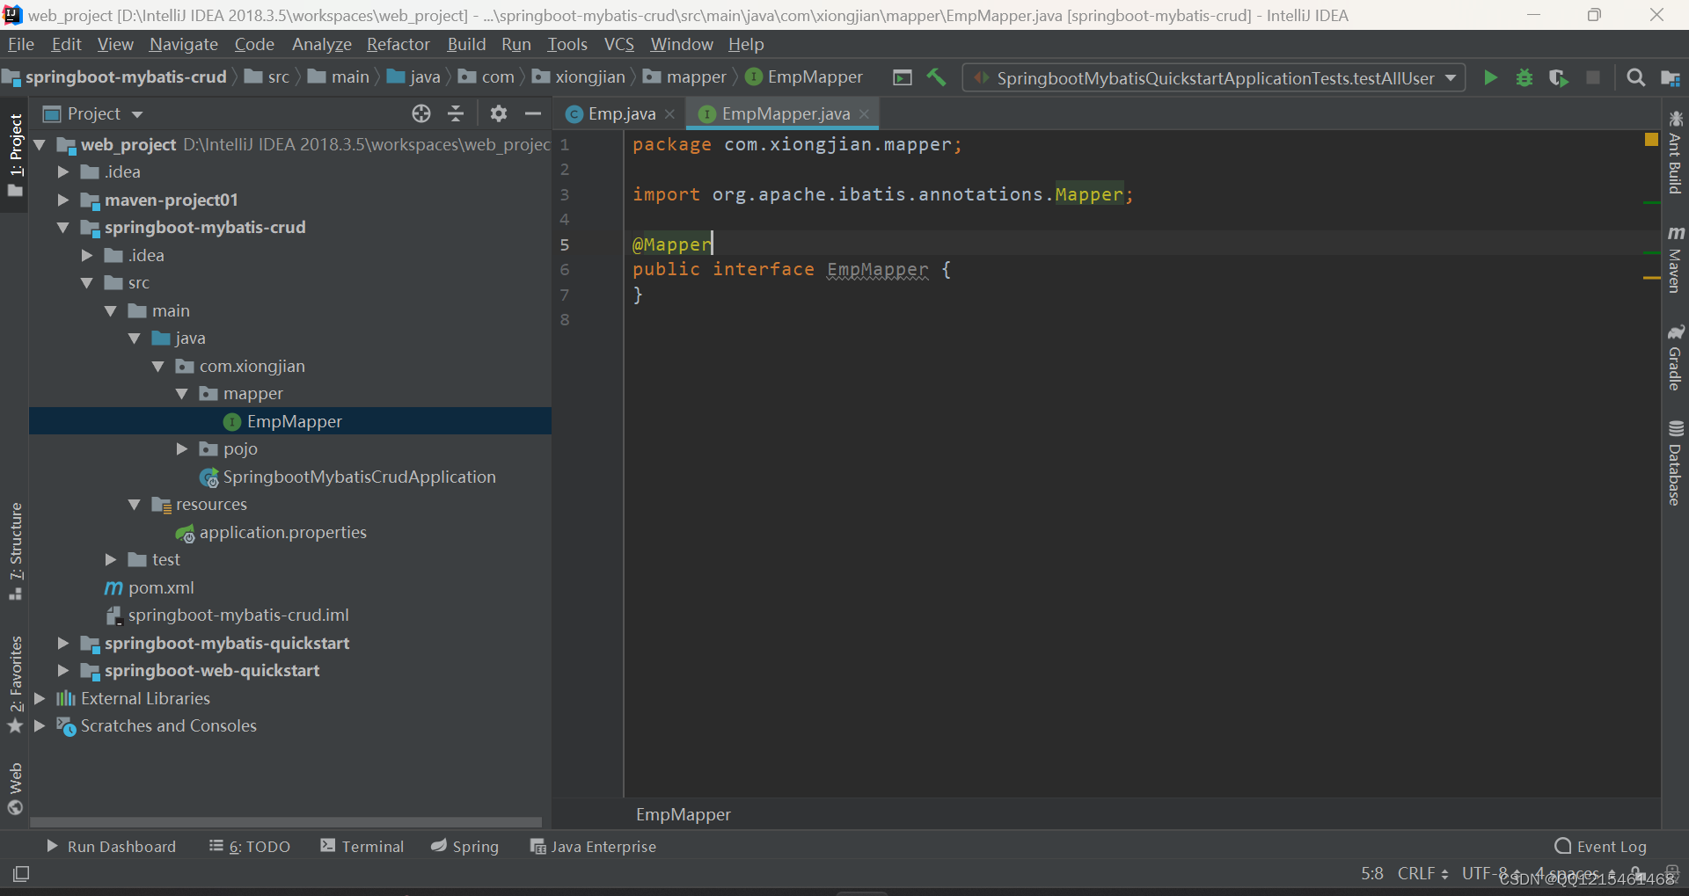Open Java Enterprise tool window

[x=594, y=846]
